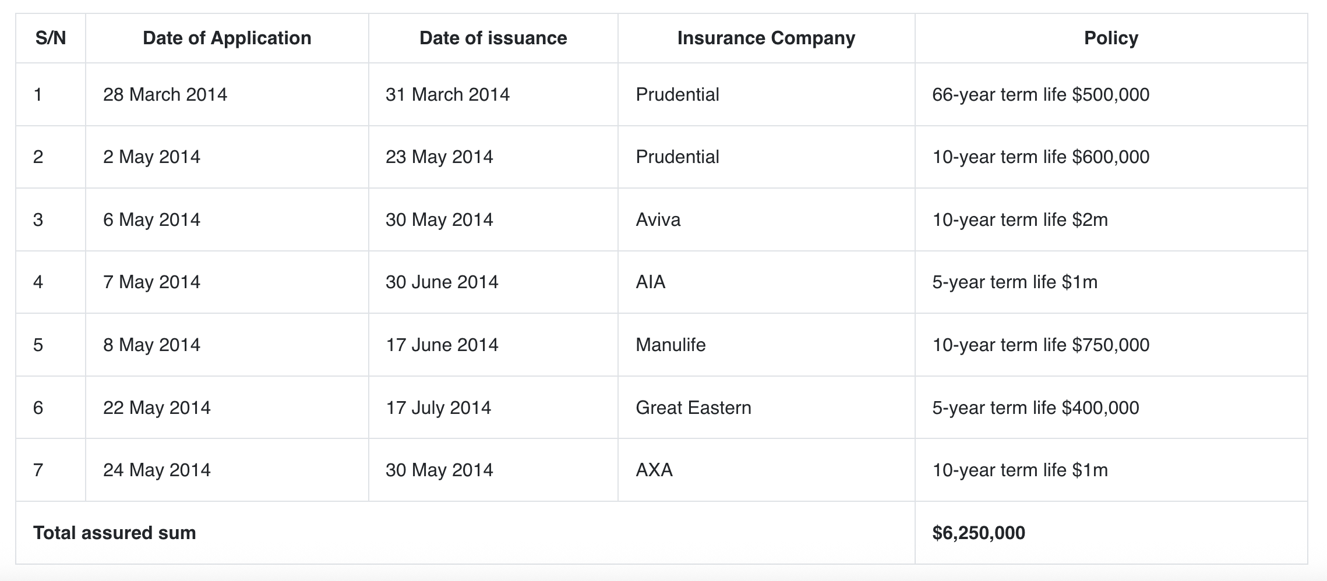
Task: Click the 10-year term life $600,000 policy
Action: pos(1040,157)
